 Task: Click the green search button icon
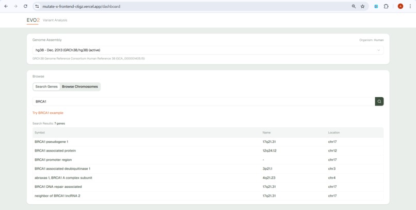point(379,101)
